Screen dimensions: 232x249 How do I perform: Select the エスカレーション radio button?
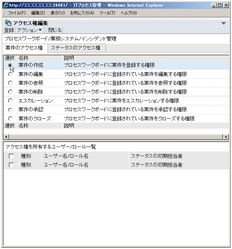click(x=10, y=101)
